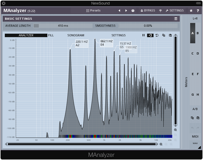Click the window resize corner triangle

[x=199, y=147]
